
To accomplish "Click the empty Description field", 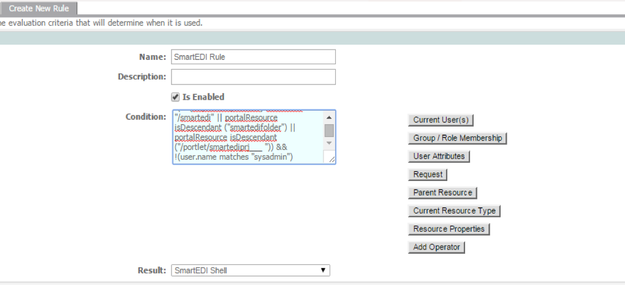I will pos(253,77).
